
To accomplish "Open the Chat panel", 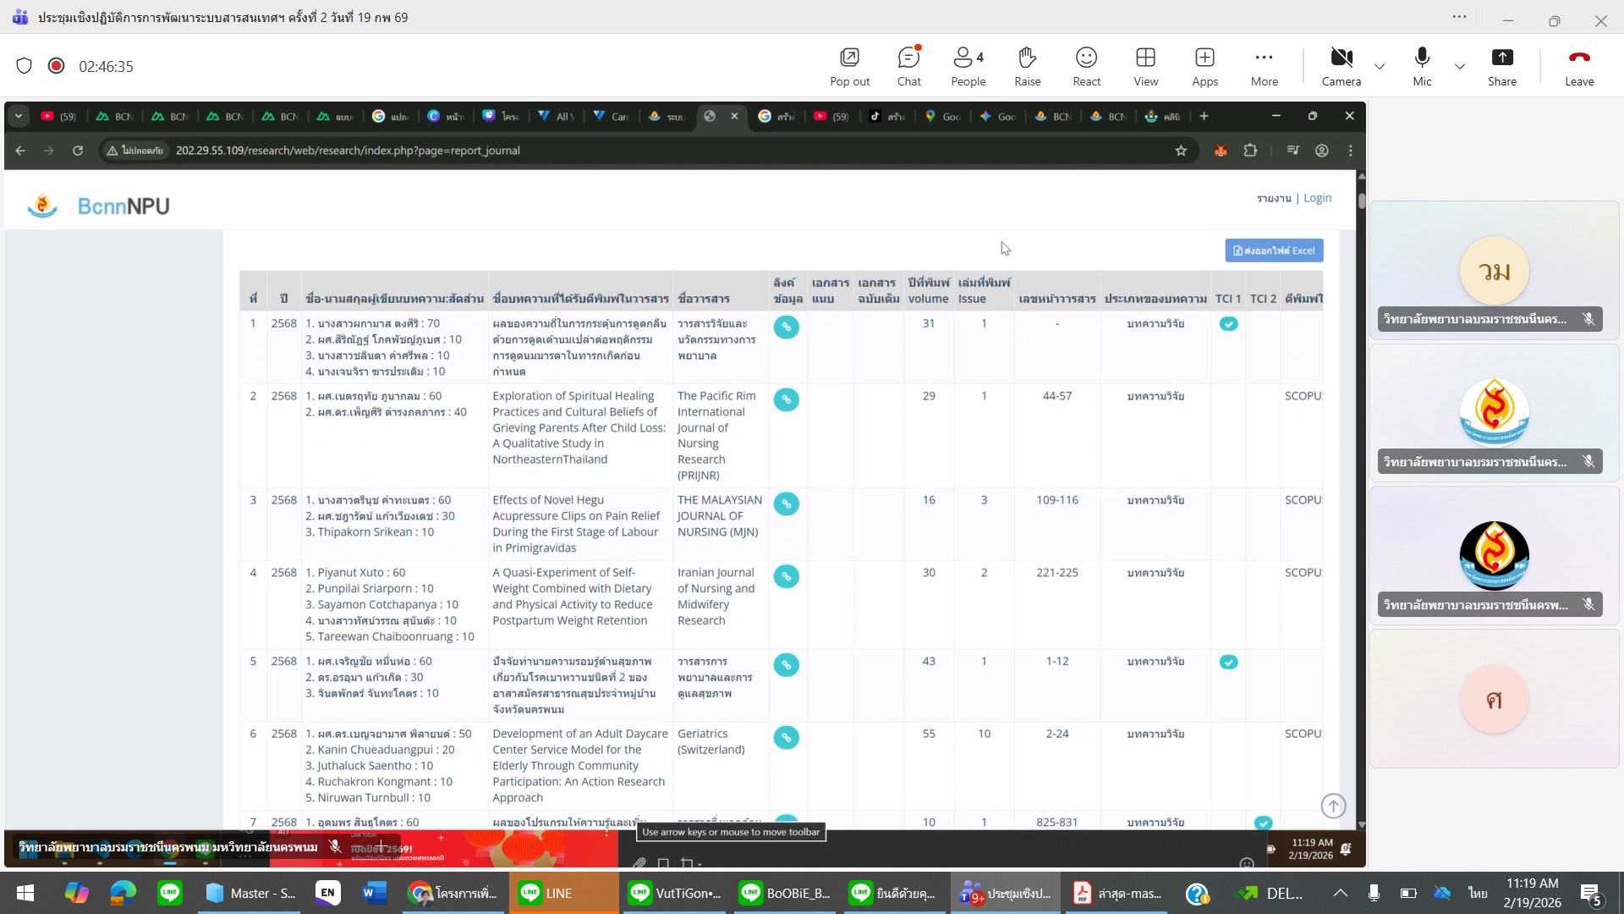I will [x=908, y=66].
